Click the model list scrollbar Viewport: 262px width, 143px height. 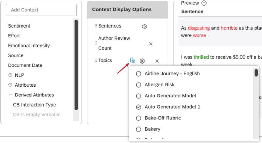256,73
